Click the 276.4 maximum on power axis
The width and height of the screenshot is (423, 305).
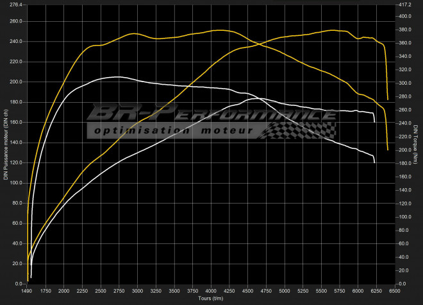14,5
